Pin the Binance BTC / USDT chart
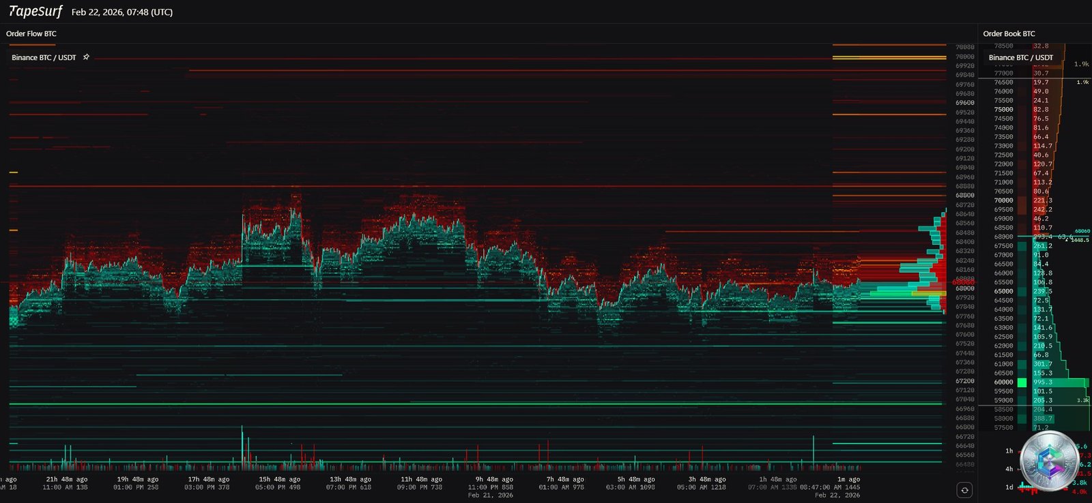Image resolution: width=1092 pixels, height=503 pixels. pos(86,57)
